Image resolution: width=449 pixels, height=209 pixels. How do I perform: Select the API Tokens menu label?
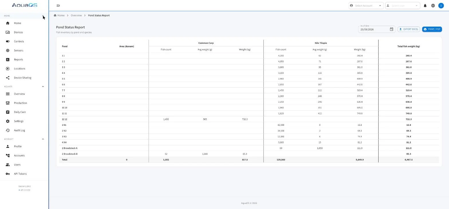(x=20, y=174)
